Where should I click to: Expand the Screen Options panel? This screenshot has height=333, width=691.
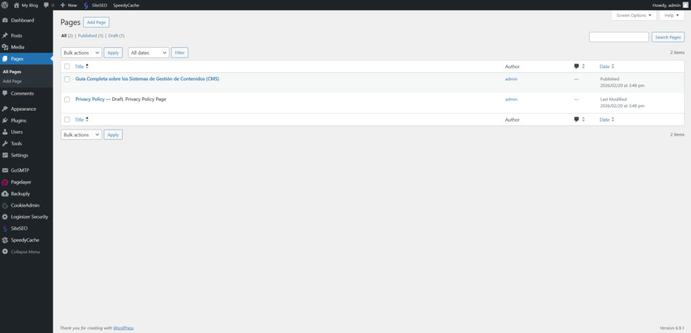coord(634,15)
